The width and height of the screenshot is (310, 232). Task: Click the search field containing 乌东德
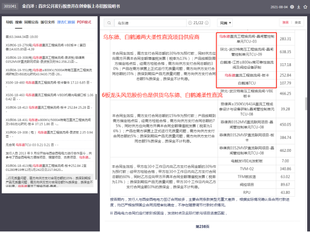coord(150,23)
